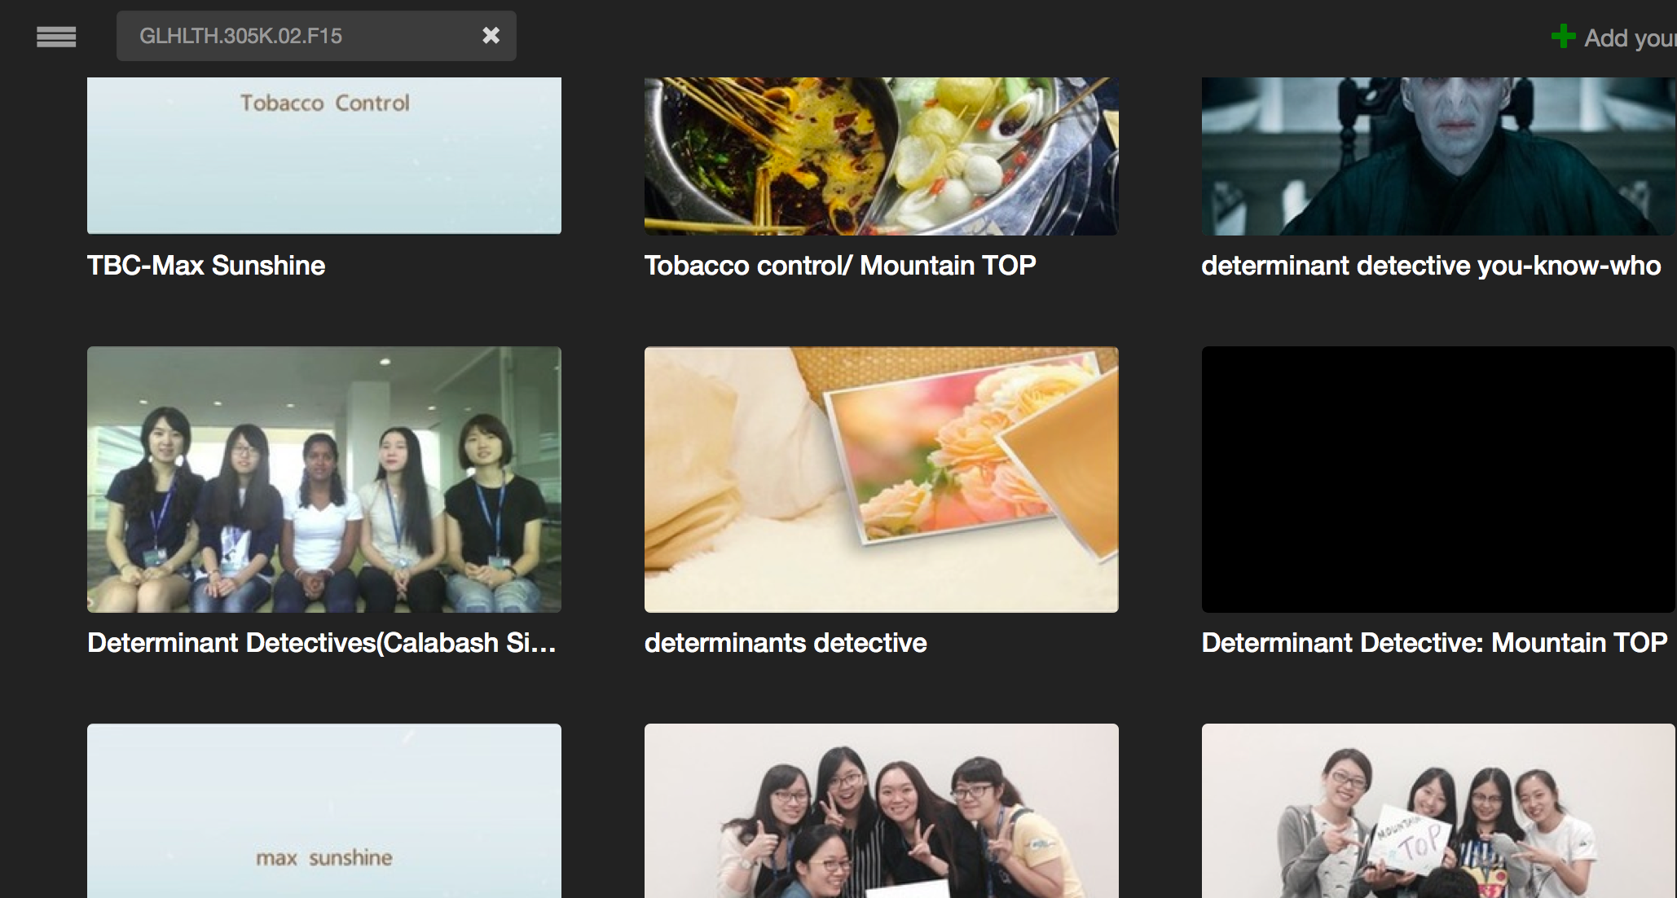Click Determinant Detective: Mountain TOP title
The height and width of the screenshot is (898, 1677).
coord(1434,643)
